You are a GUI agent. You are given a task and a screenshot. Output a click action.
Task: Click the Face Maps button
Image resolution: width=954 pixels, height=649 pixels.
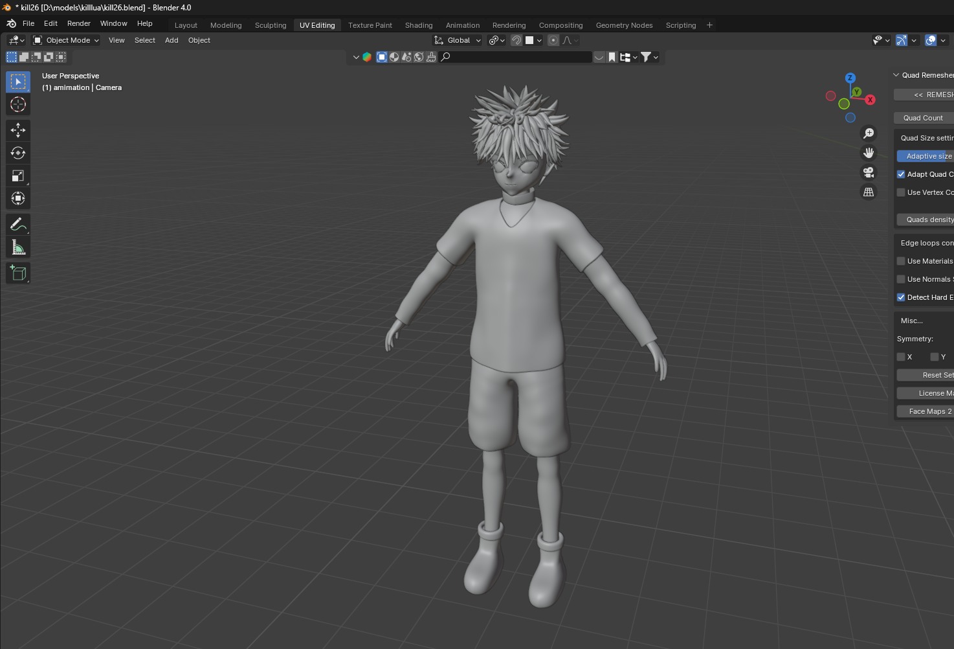tap(926, 411)
